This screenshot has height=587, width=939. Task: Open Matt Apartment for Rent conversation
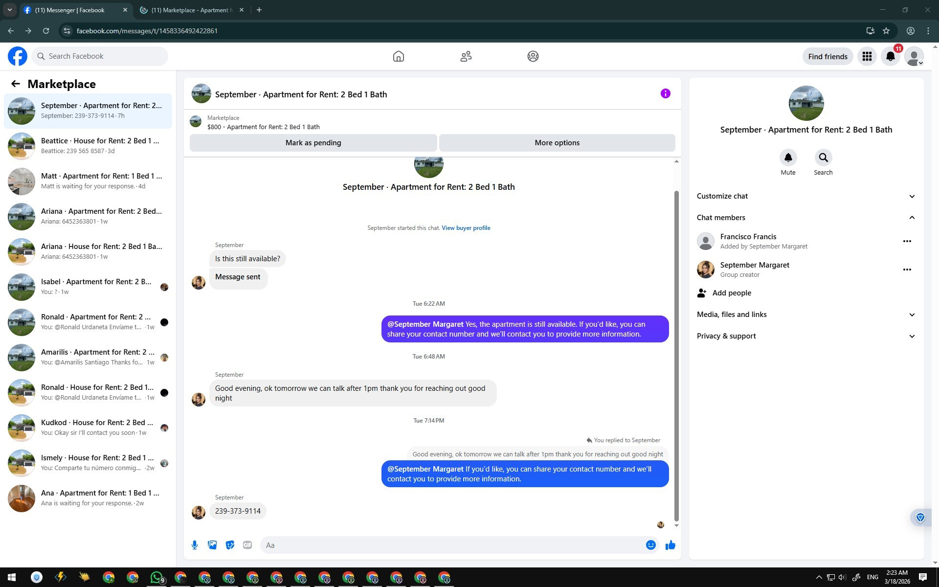[88, 181]
